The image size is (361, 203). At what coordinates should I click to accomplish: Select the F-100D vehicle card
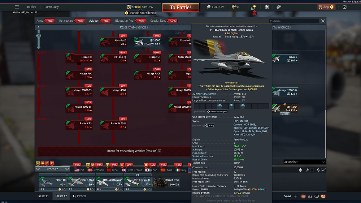148,42
